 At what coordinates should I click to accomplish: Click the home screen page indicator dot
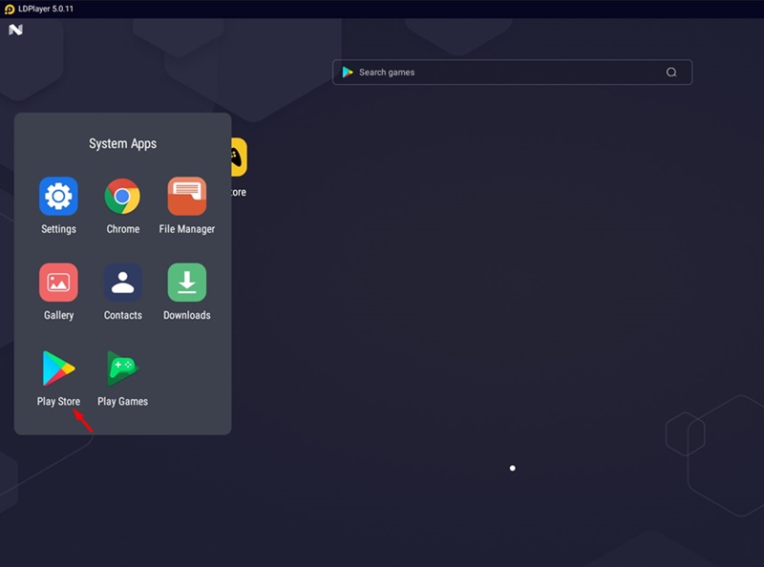click(x=513, y=469)
